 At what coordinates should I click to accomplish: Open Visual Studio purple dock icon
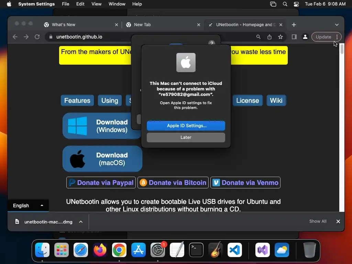click(x=262, y=250)
